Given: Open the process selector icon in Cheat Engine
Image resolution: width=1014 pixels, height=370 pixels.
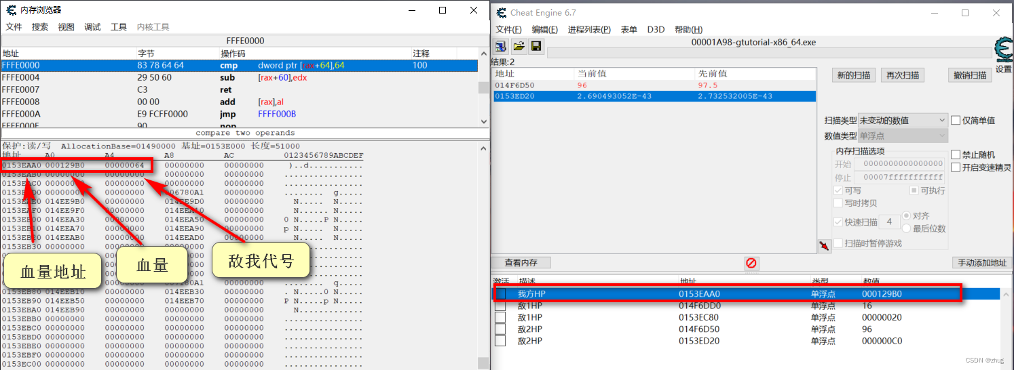Looking at the screenshot, I should tap(501, 47).
